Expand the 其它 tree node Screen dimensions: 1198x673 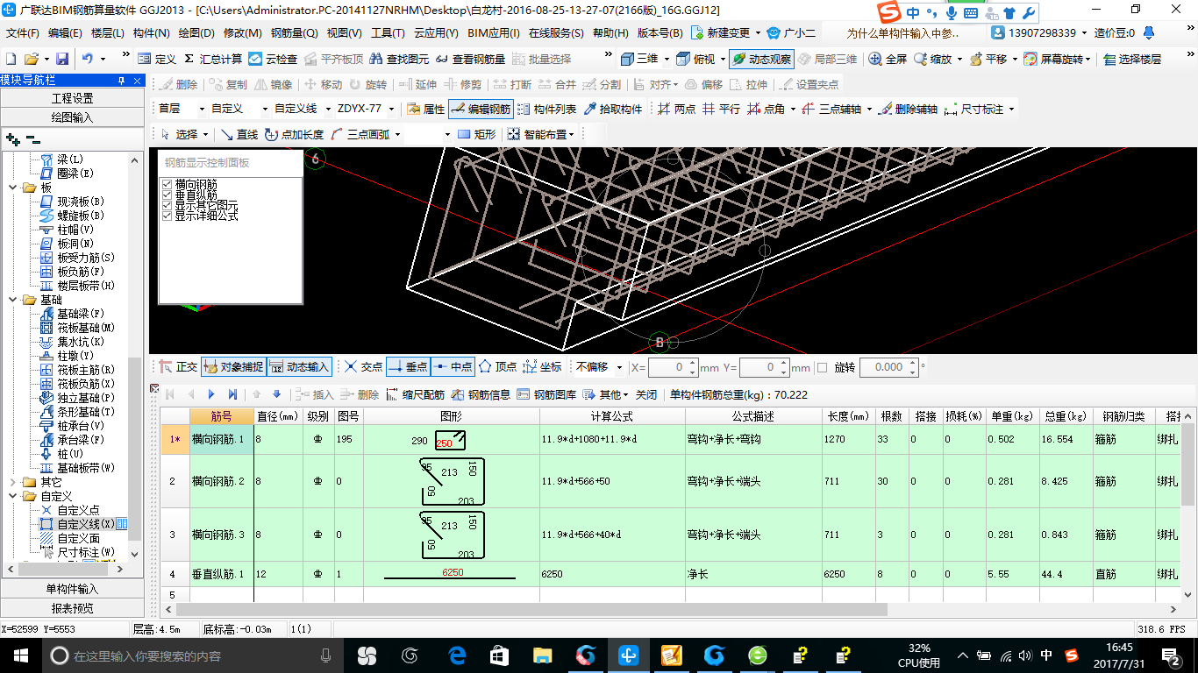click(11, 482)
